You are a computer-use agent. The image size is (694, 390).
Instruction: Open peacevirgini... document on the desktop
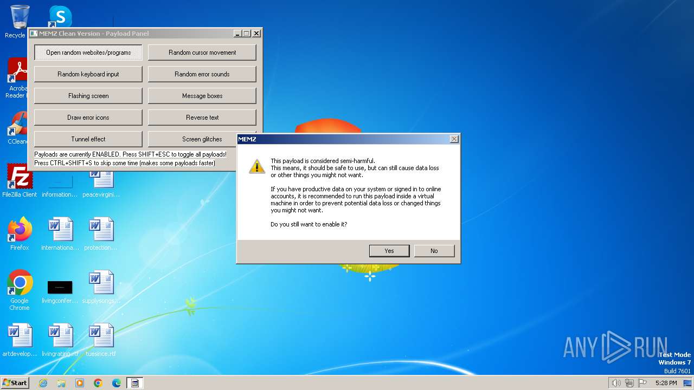point(101,185)
